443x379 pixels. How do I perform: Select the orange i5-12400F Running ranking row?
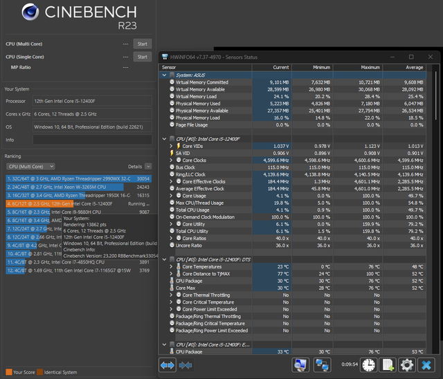click(x=78, y=204)
